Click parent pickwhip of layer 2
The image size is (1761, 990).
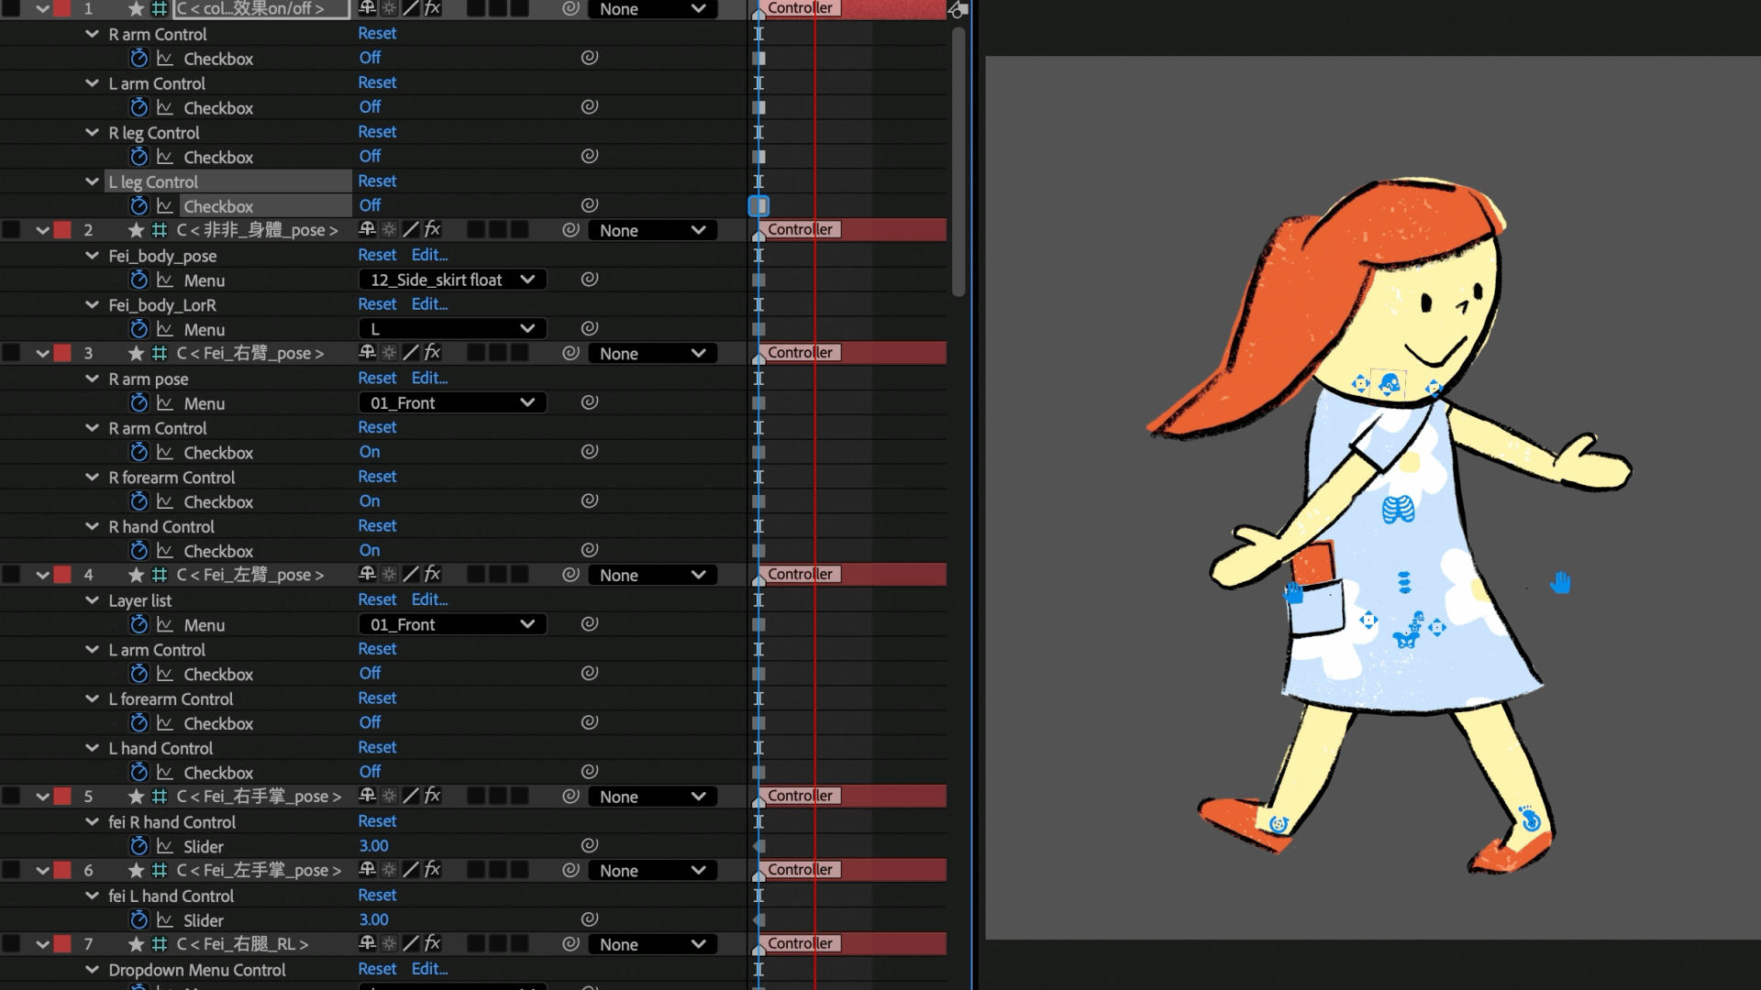(570, 230)
